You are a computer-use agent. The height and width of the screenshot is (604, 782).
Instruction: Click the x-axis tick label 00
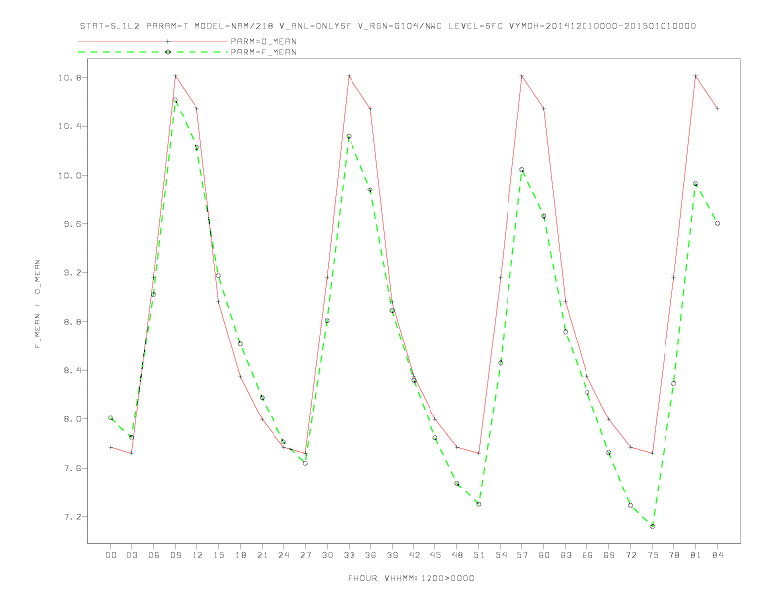click(111, 555)
